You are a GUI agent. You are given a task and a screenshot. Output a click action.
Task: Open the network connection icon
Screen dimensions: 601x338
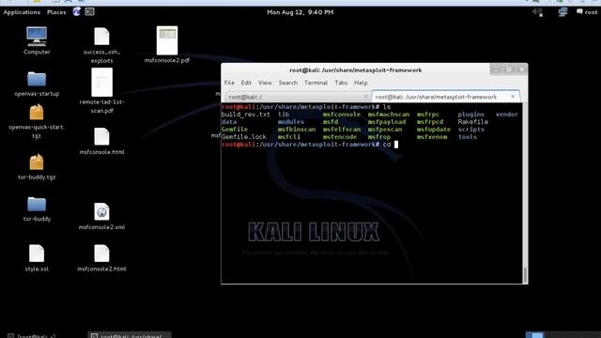click(562, 12)
